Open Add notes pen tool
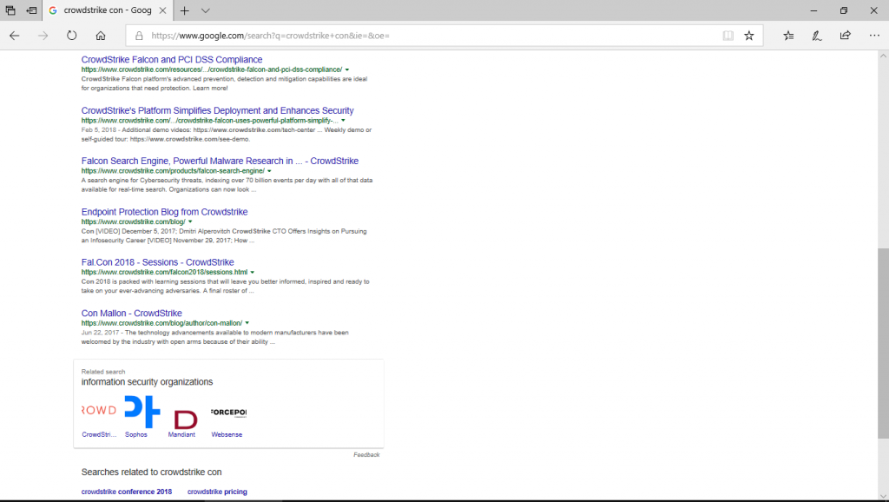This screenshot has width=889, height=502. [816, 36]
